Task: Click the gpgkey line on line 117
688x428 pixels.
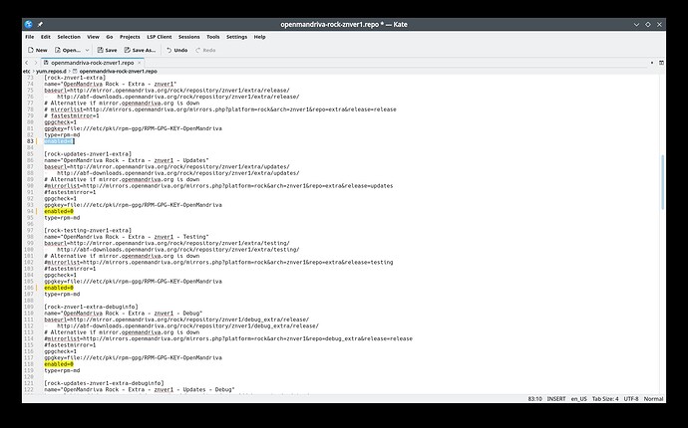Action: click(x=133, y=357)
